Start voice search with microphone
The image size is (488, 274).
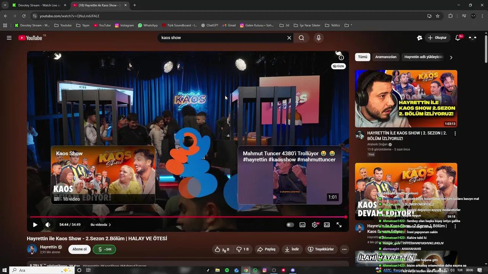click(319, 38)
